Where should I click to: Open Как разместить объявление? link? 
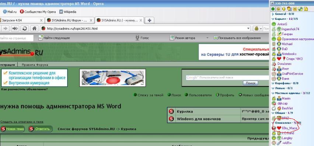tap(24, 90)
